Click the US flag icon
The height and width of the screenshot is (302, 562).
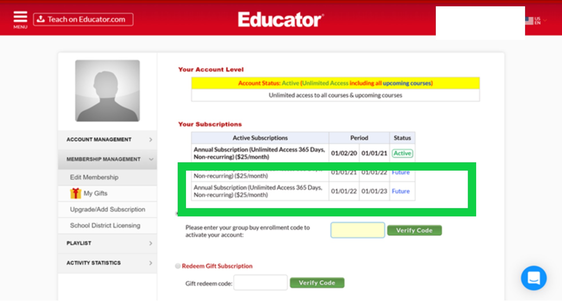pyautogui.click(x=529, y=21)
